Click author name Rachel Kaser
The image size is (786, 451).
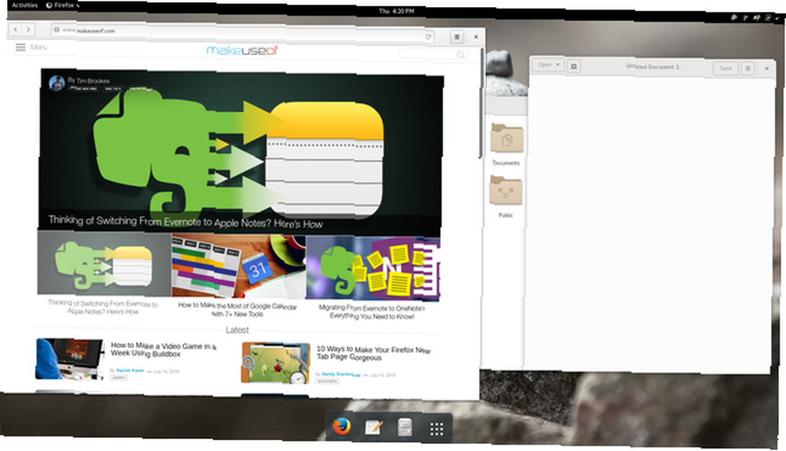(x=130, y=370)
